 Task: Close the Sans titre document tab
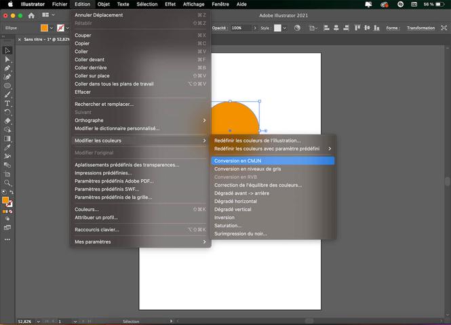click(19, 39)
